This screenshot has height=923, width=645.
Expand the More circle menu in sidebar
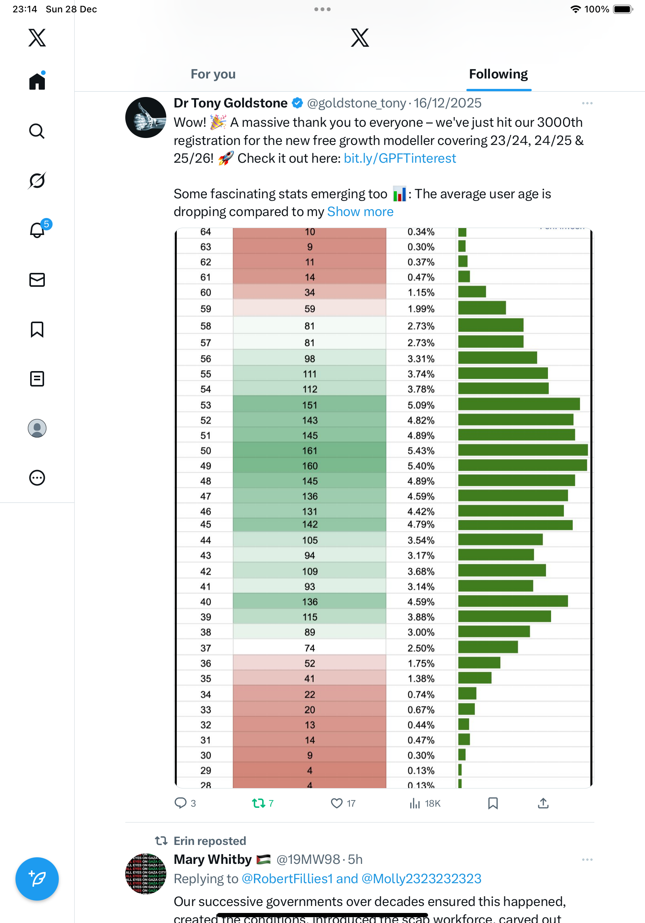tap(37, 478)
